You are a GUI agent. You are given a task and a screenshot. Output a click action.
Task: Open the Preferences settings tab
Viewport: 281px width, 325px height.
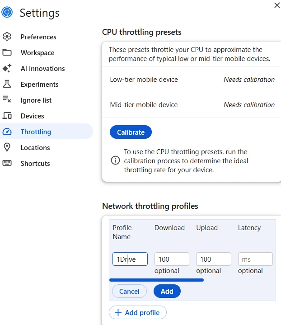tap(38, 37)
